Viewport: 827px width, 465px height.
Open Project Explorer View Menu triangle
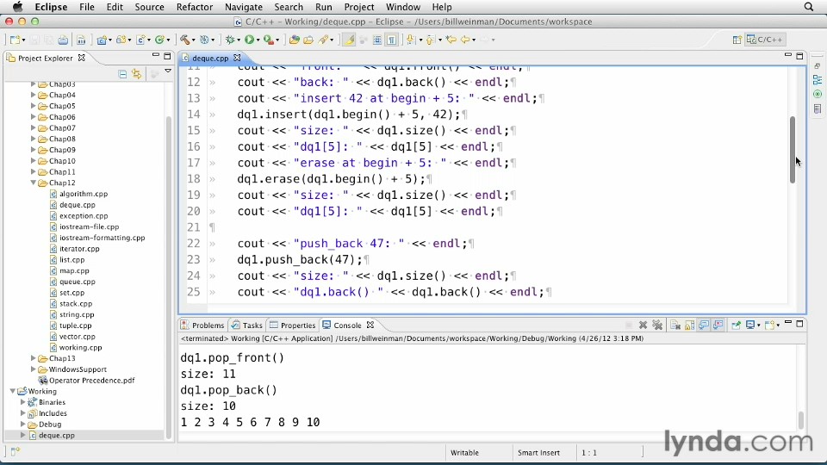pyautogui.click(x=168, y=71)
